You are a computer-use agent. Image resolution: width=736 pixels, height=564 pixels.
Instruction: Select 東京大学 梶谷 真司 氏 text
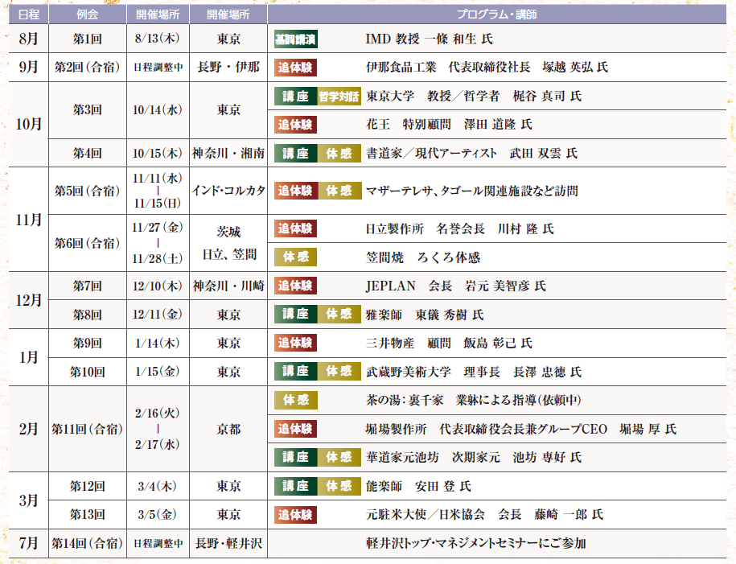(x=474, y=97)
